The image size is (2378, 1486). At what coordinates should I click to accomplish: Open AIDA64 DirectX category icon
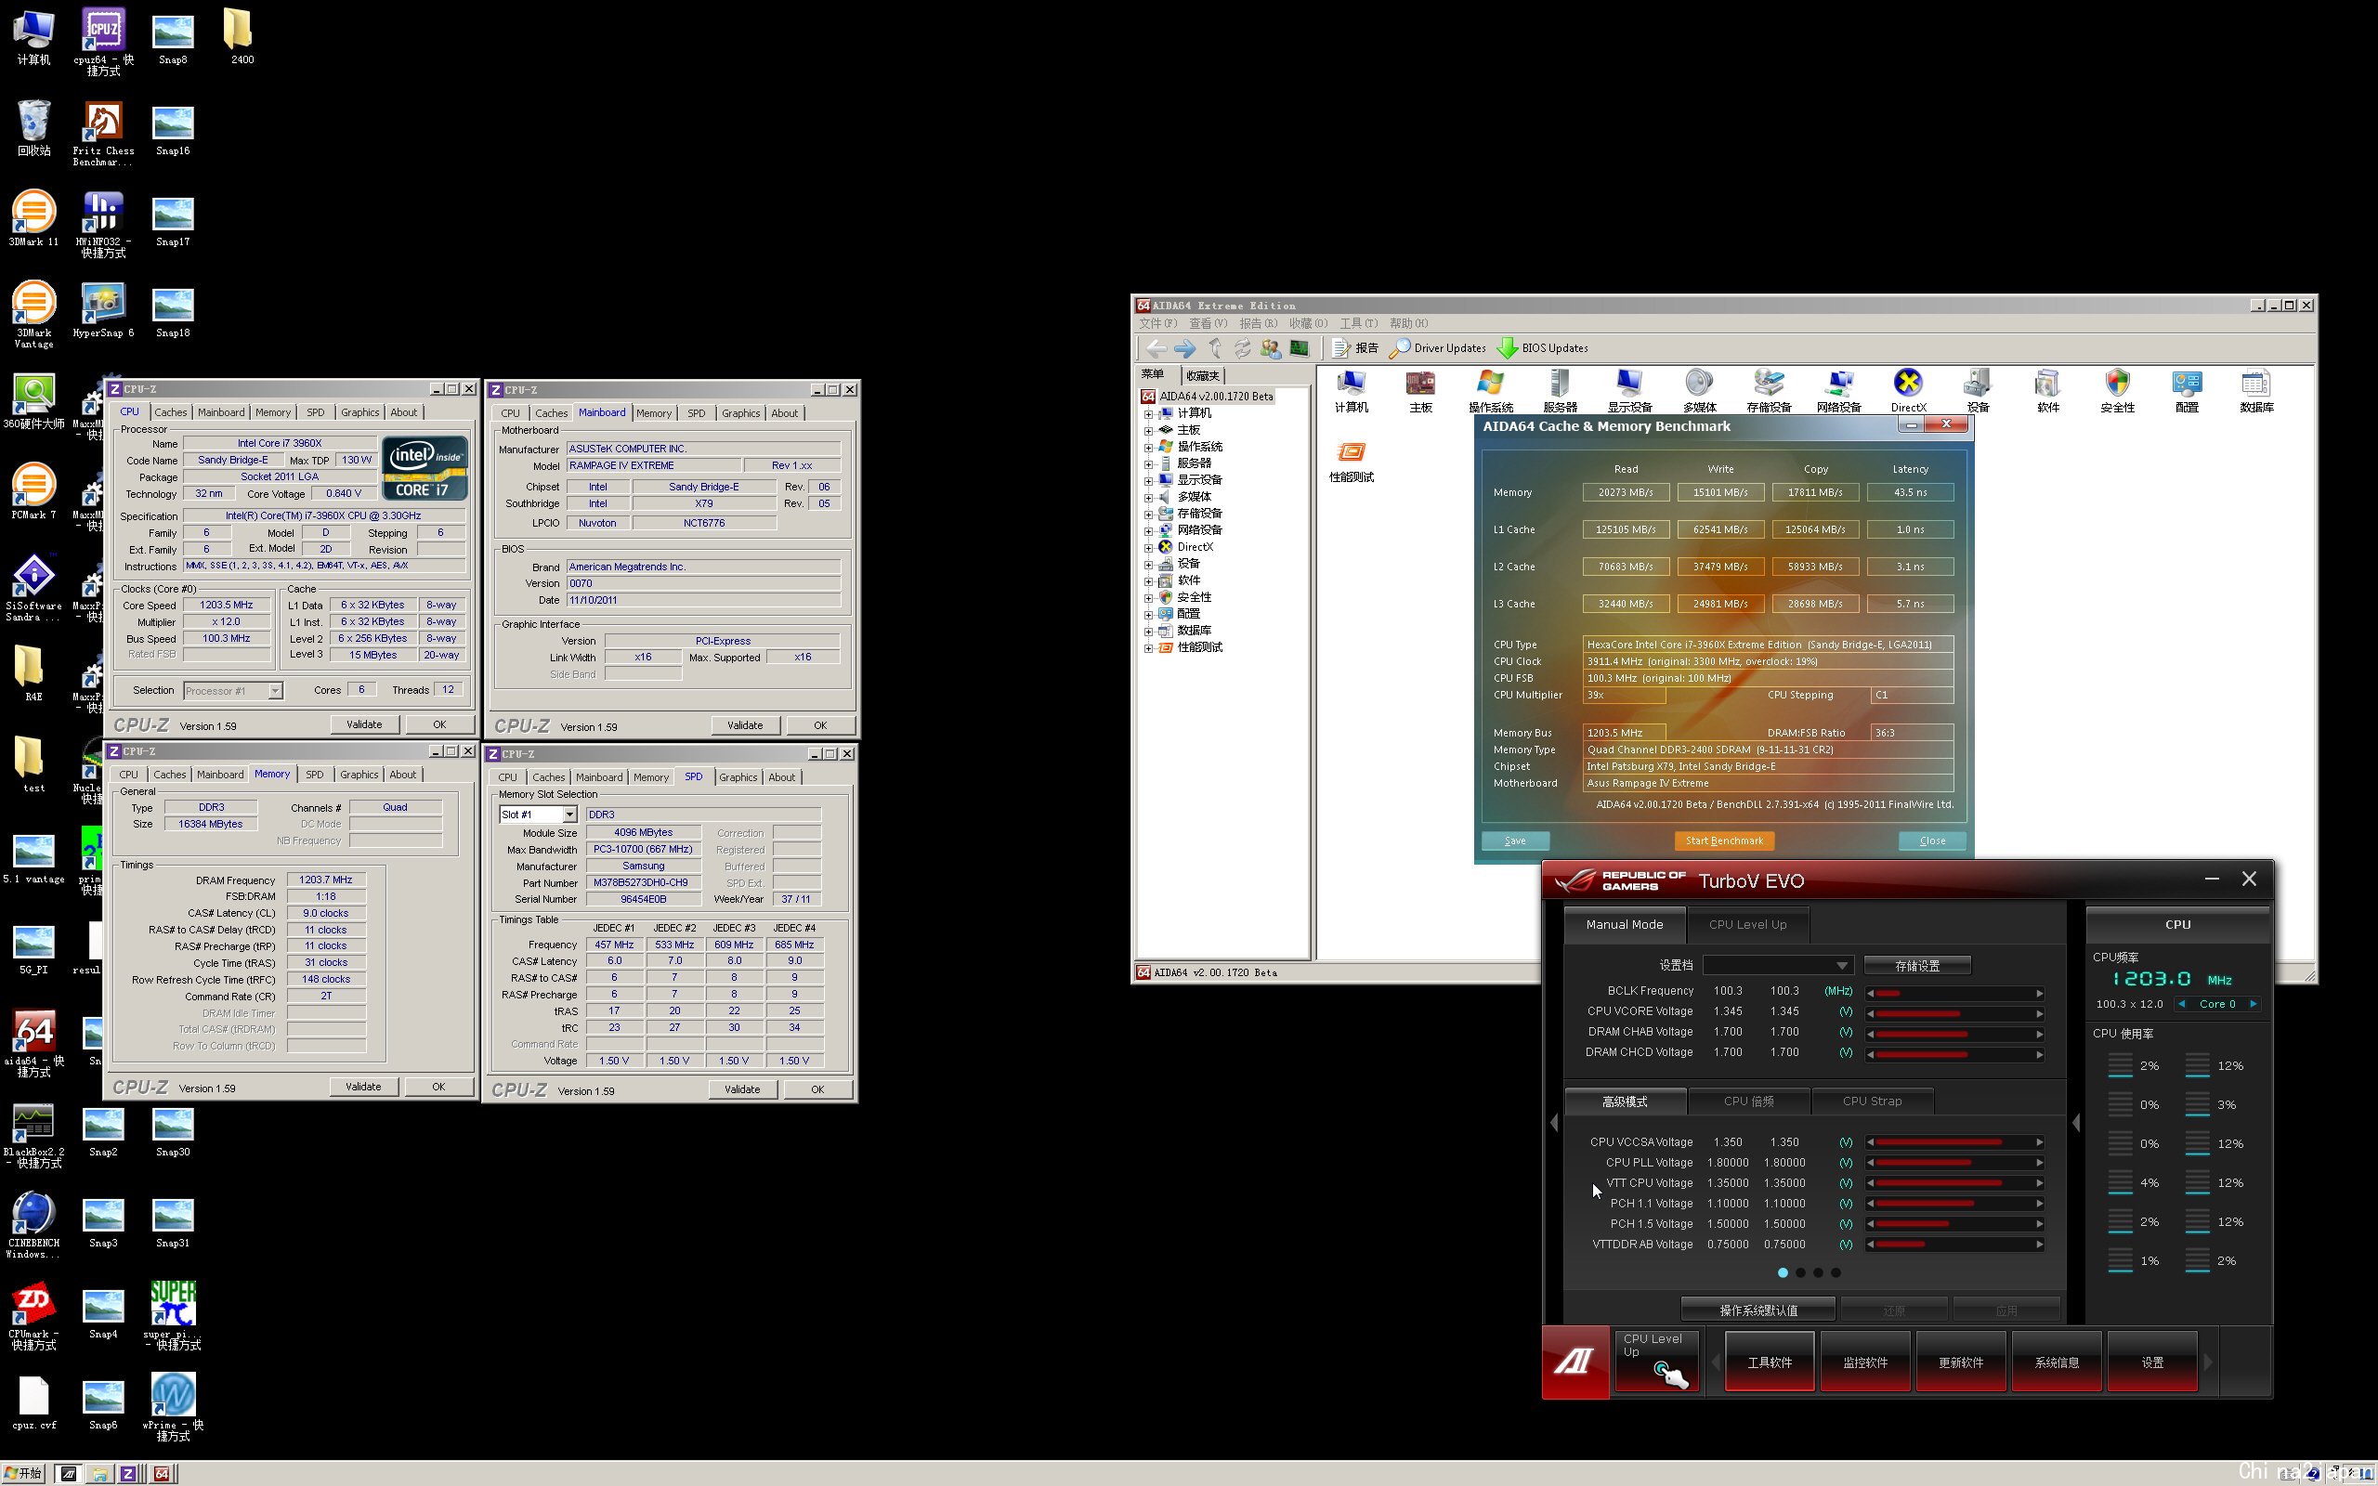click(1908, 390)
